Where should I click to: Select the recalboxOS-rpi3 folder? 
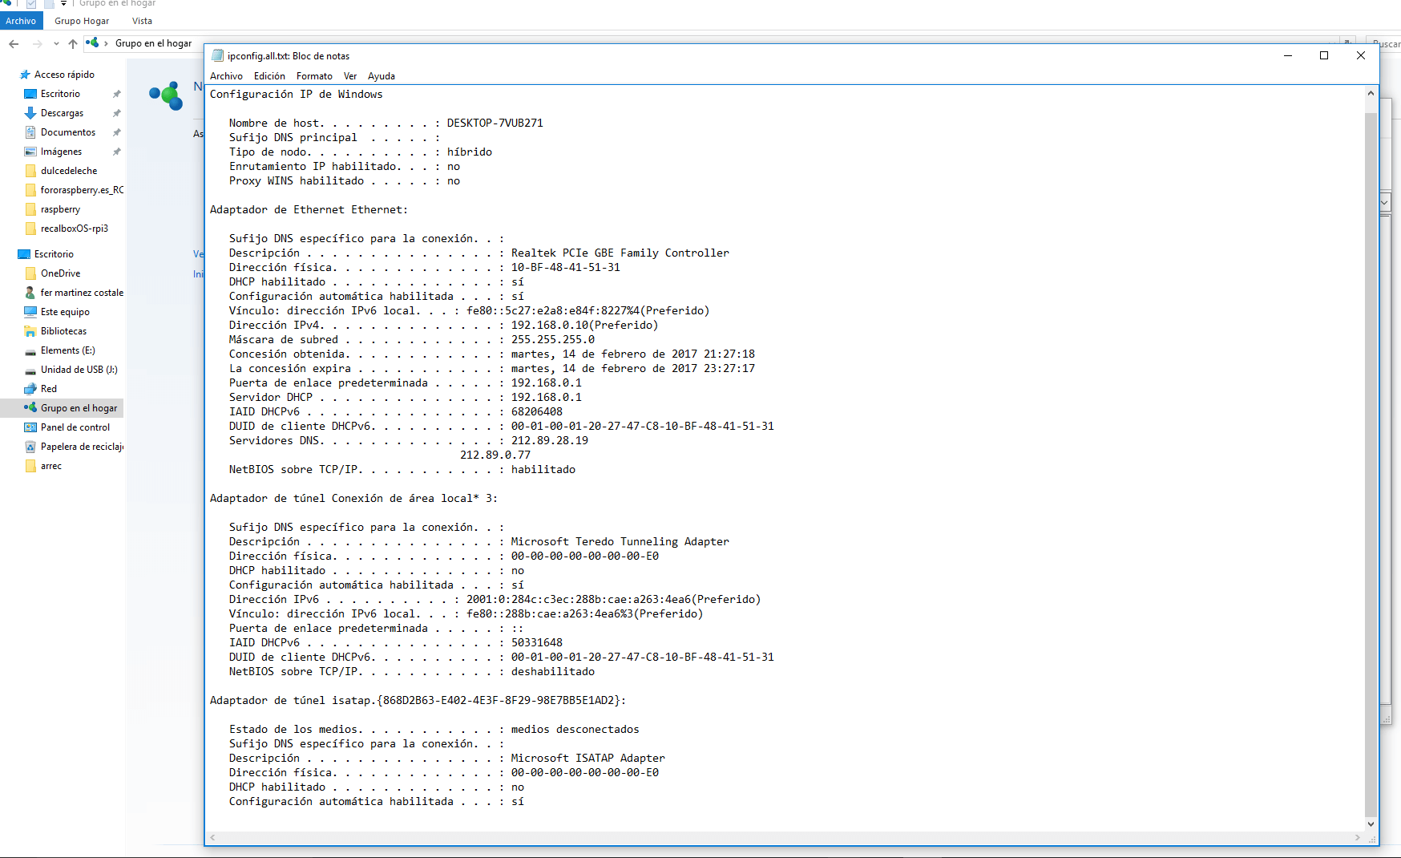coord(74,229)
